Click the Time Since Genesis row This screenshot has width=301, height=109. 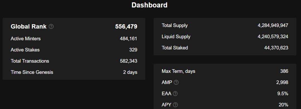[x=74, y=72]
